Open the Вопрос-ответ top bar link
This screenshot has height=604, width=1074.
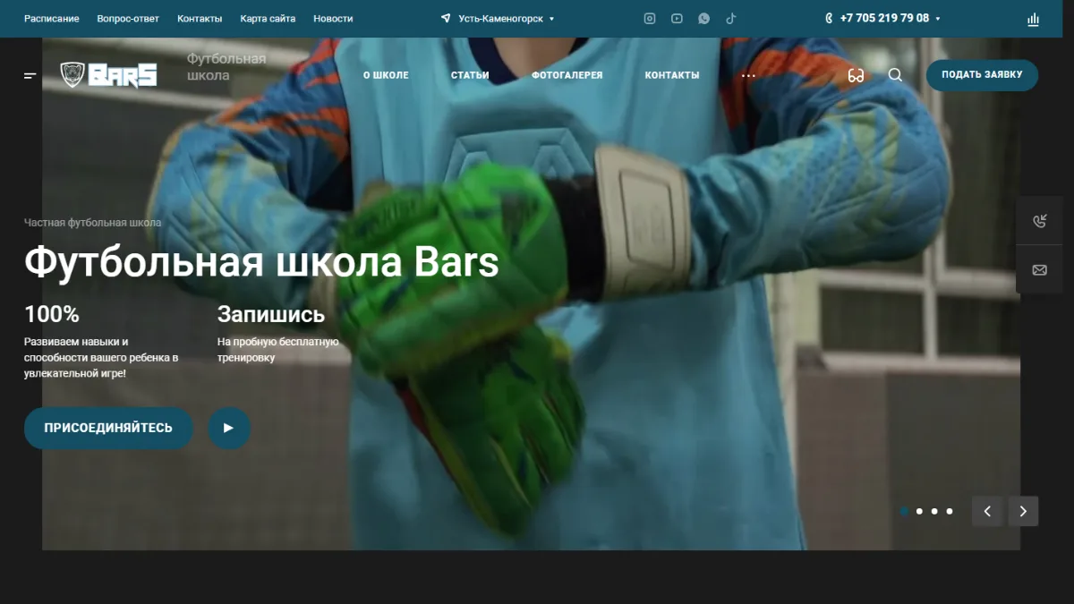[128, 19]
